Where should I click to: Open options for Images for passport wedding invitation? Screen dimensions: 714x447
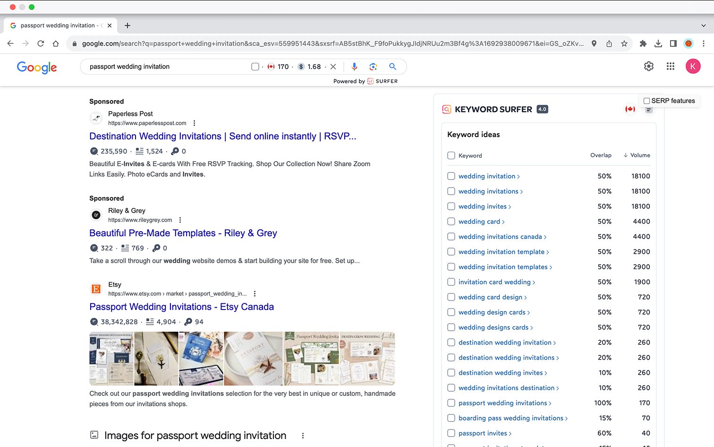click(303, 436)
